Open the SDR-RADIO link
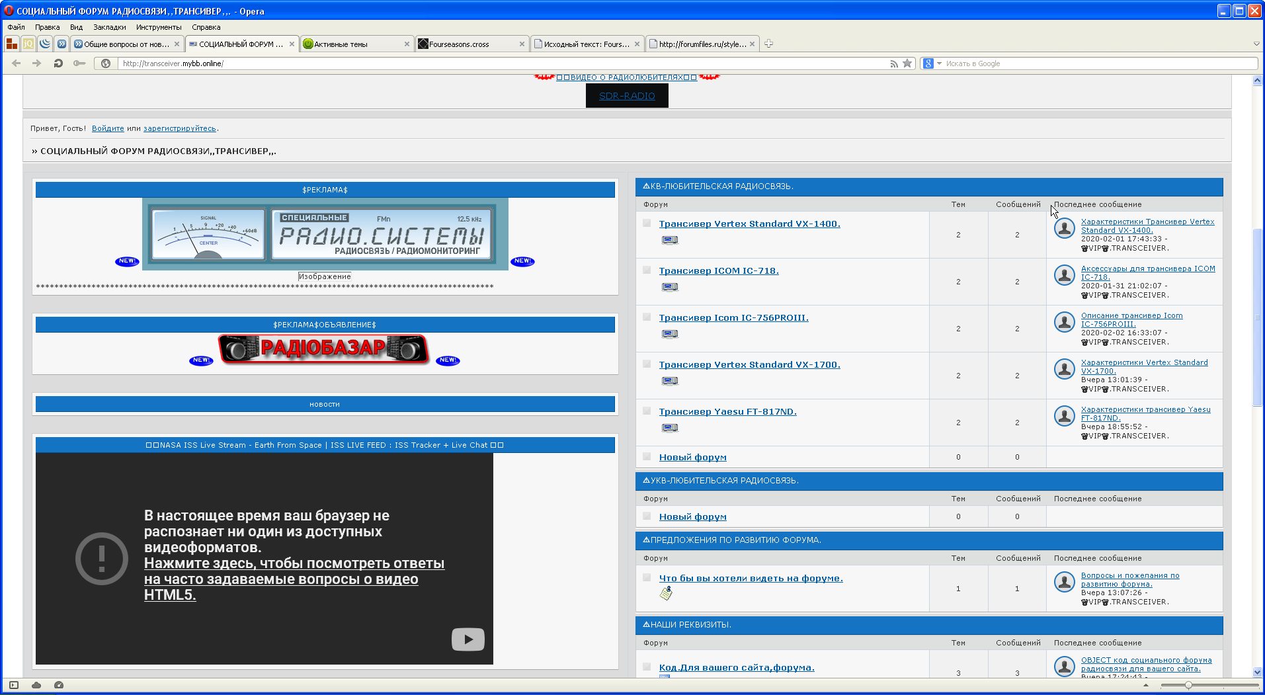1265x695 pixels. (627, 96)
